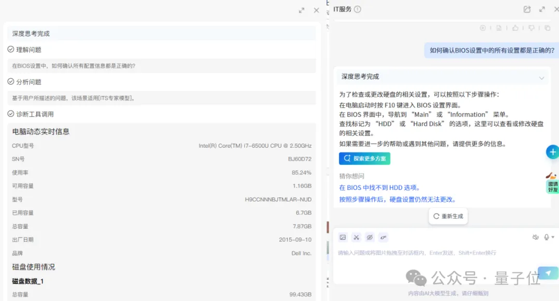Toggle the crossed-out eye icon in input toolbar
This screenshot has width=559, height=301.
point(370,237)
